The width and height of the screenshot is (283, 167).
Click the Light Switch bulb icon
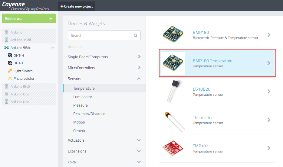pos(10,71)
